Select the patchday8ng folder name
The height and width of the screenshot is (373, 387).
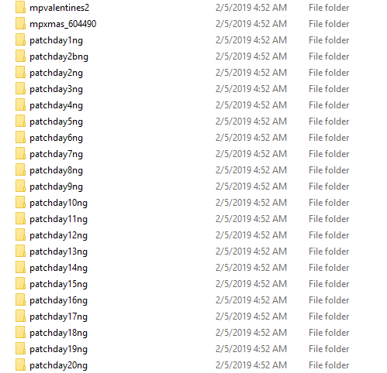[56, 170]
